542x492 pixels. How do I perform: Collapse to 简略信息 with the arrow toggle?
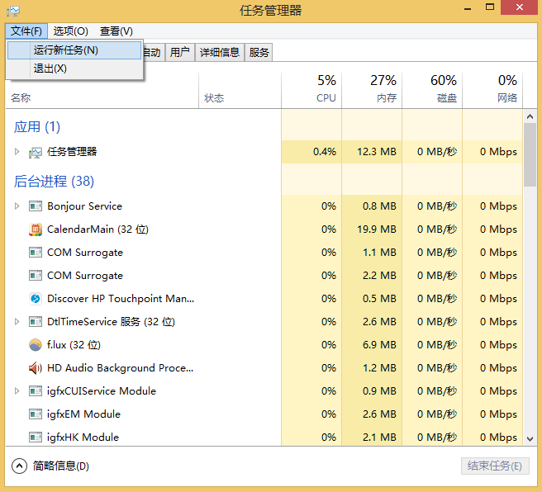point(19,466)
